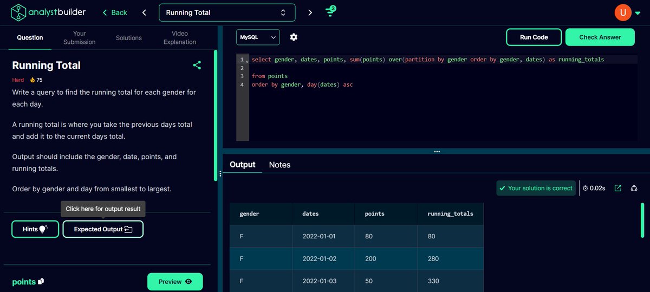Open the Your Submission tab
This screenshot has width=650, height=292.
(79, 37)
